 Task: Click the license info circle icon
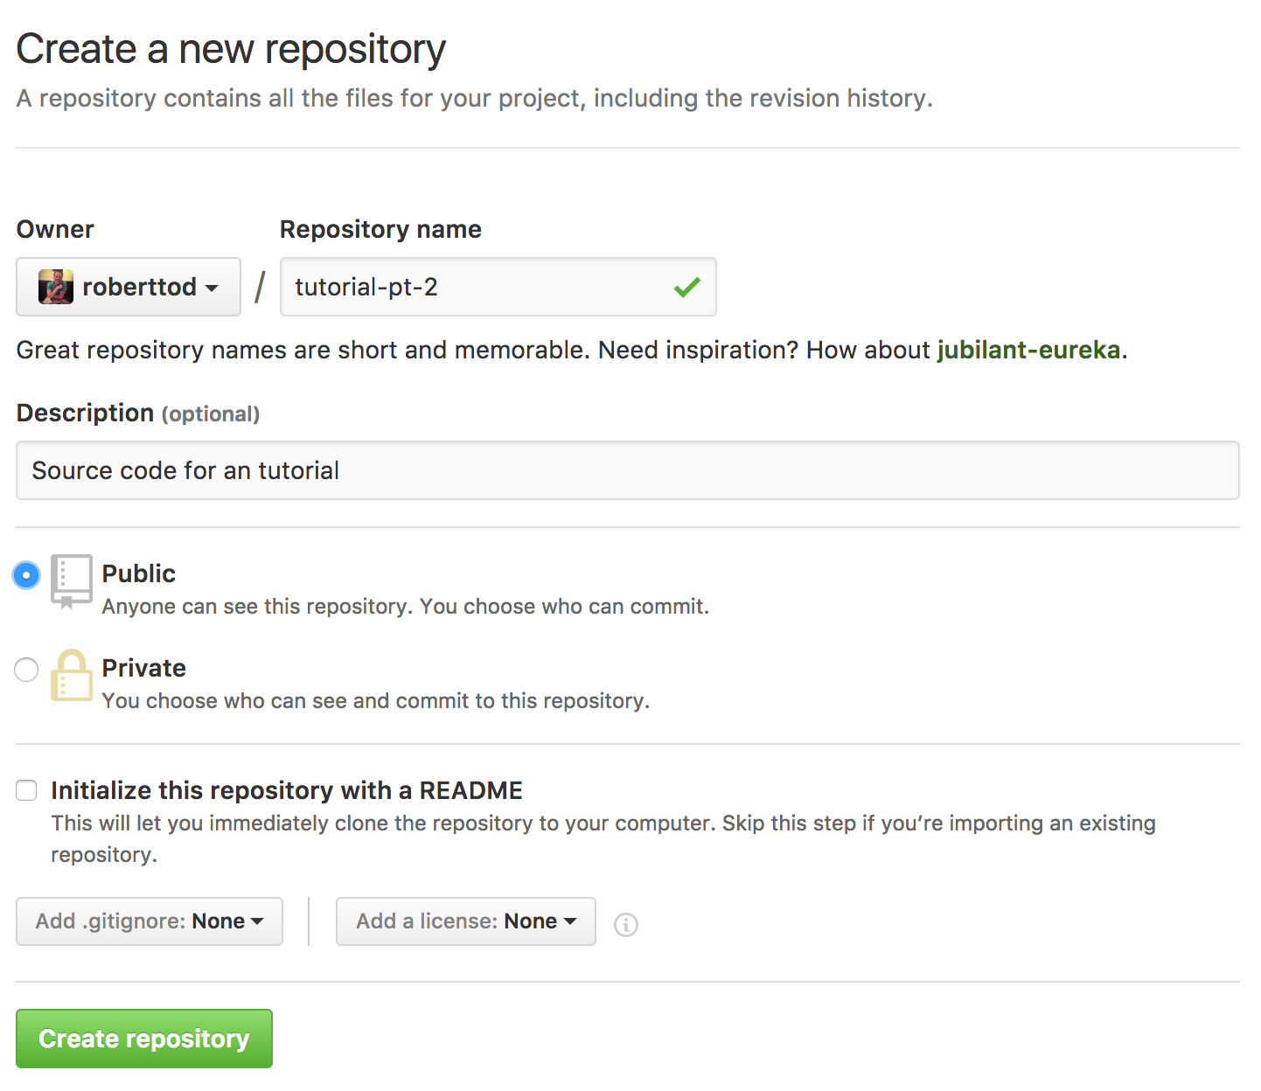[x=626, y=924]
